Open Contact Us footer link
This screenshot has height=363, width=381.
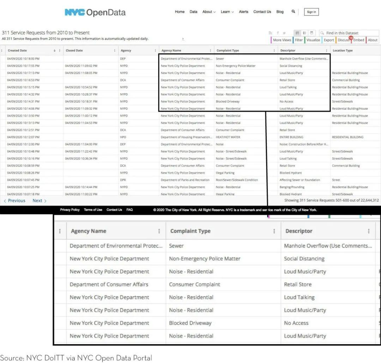point(114,210)
